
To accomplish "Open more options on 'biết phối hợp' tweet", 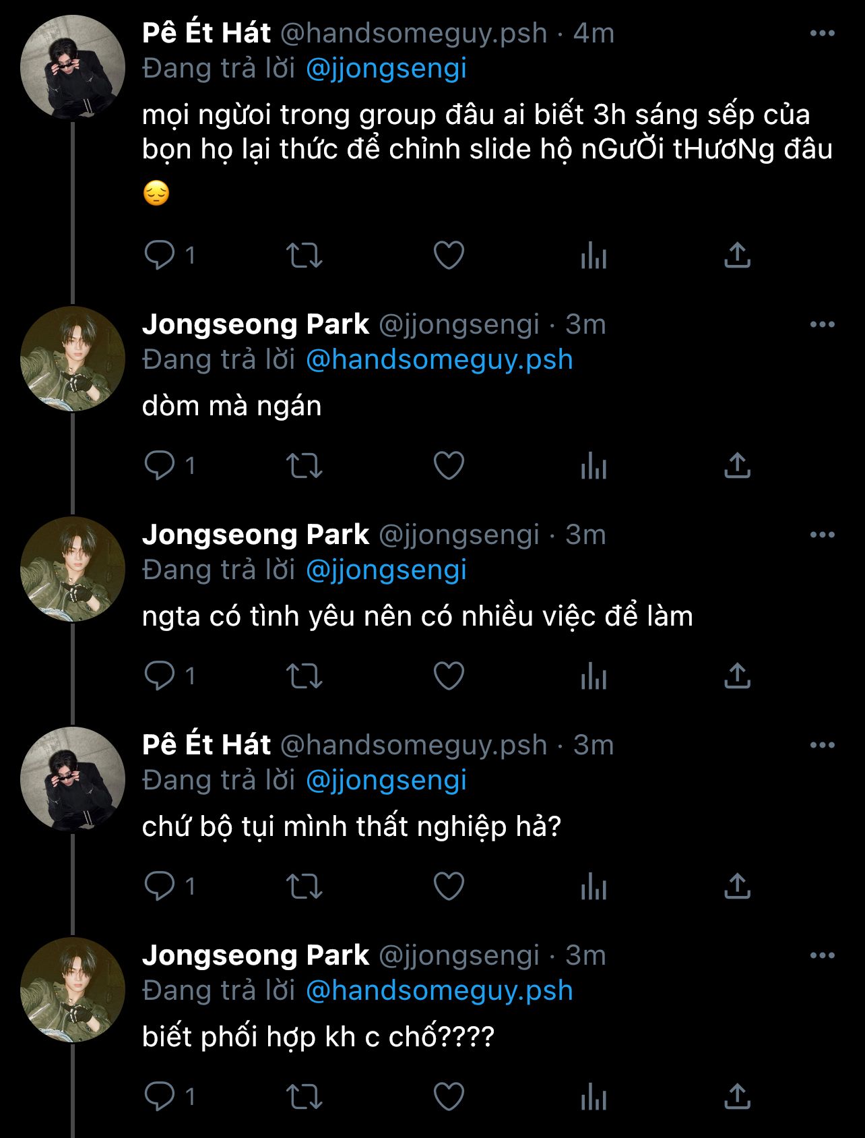I will (x=822, y=955).
